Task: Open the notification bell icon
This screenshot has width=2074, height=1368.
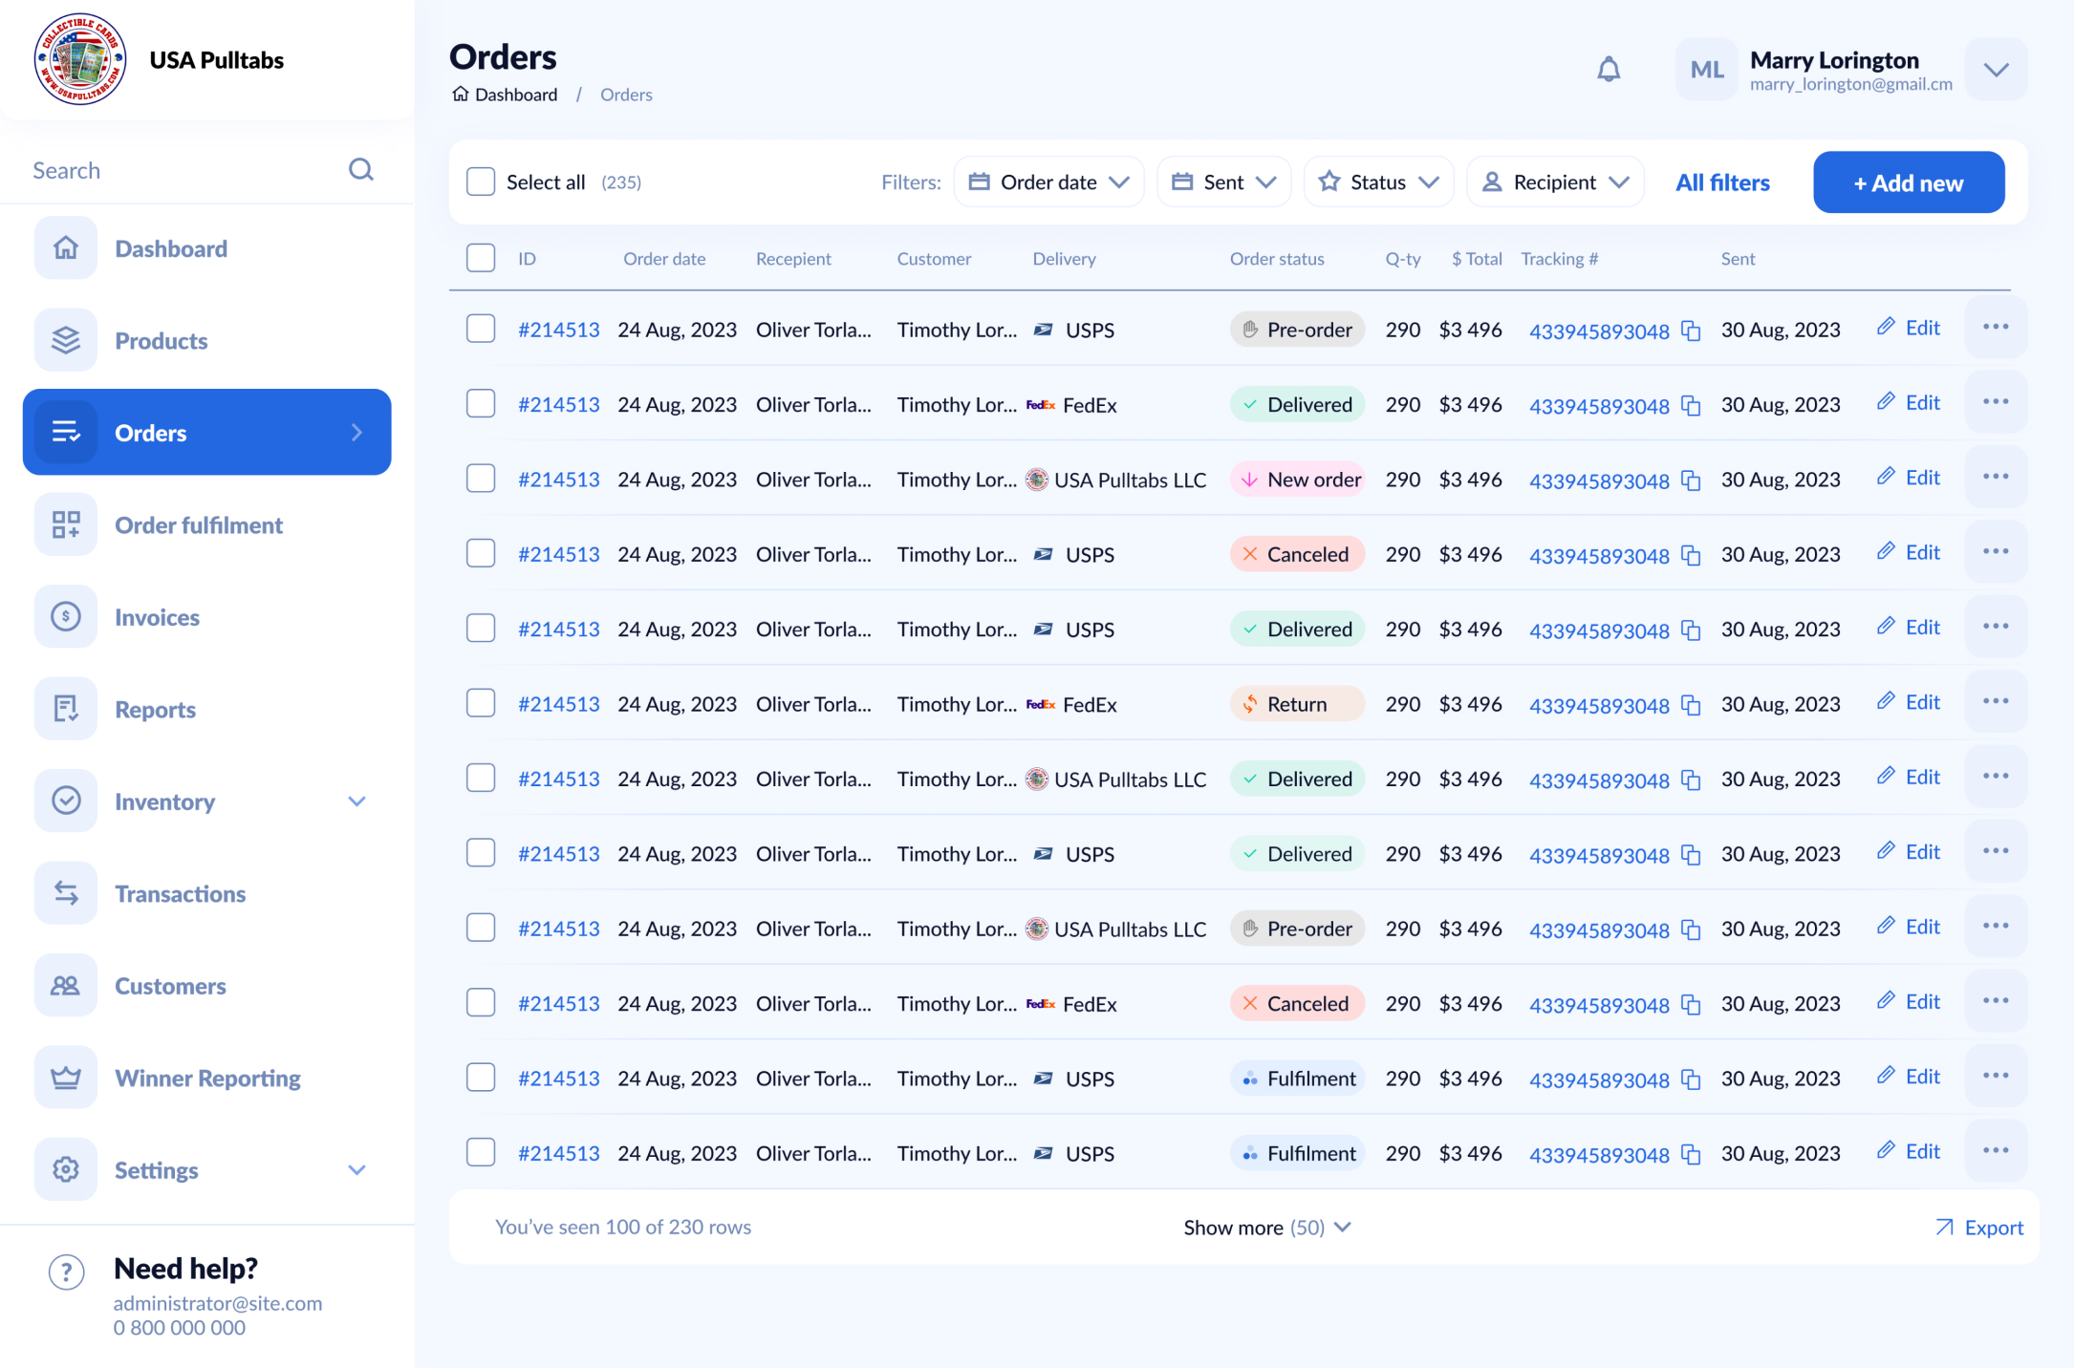Action: click(1610, 68)
